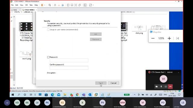The height and width of the screenshot is (108, 193).
Task: Click the full screen mode icon
Action: pyautogui.click(x=76, y=5)
